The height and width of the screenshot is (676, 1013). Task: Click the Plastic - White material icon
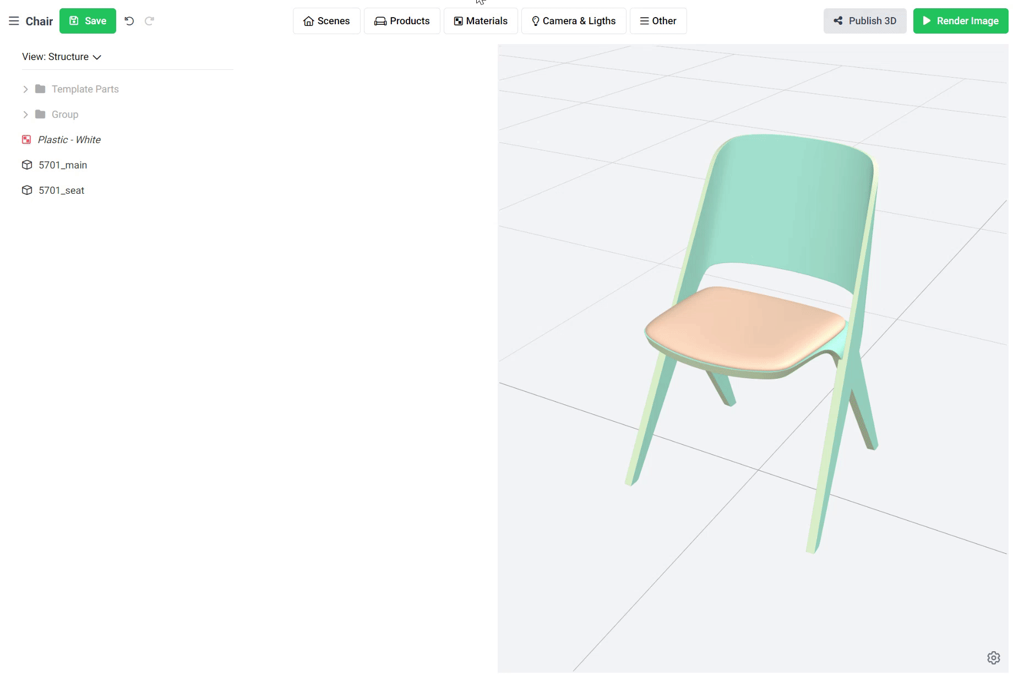pyautogui.click(x=26, y=140)
